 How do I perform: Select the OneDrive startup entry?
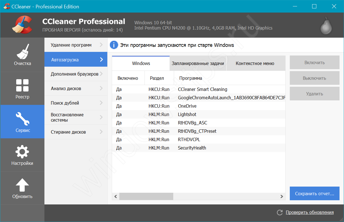click(x=187, y=106)
